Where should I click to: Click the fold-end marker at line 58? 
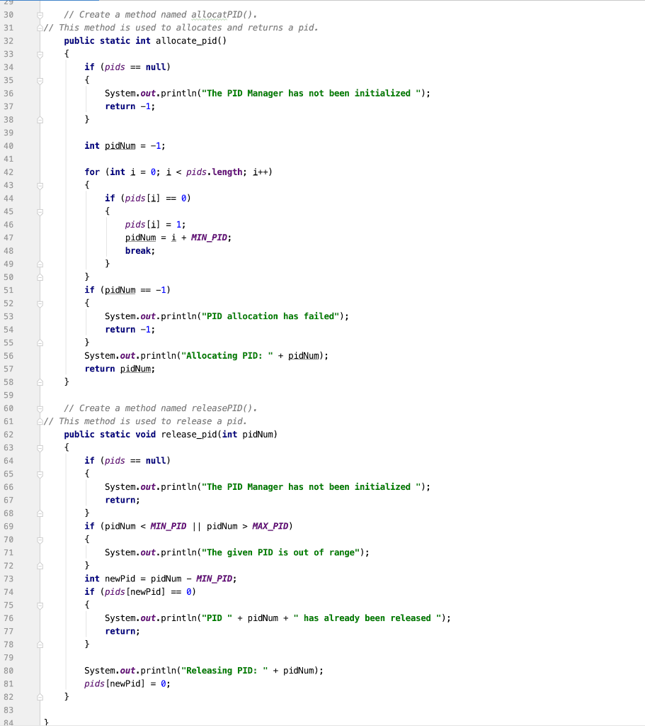click(40, 381)
